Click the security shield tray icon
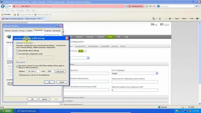This screenshot has width=201, height=113. coord(177,111)
